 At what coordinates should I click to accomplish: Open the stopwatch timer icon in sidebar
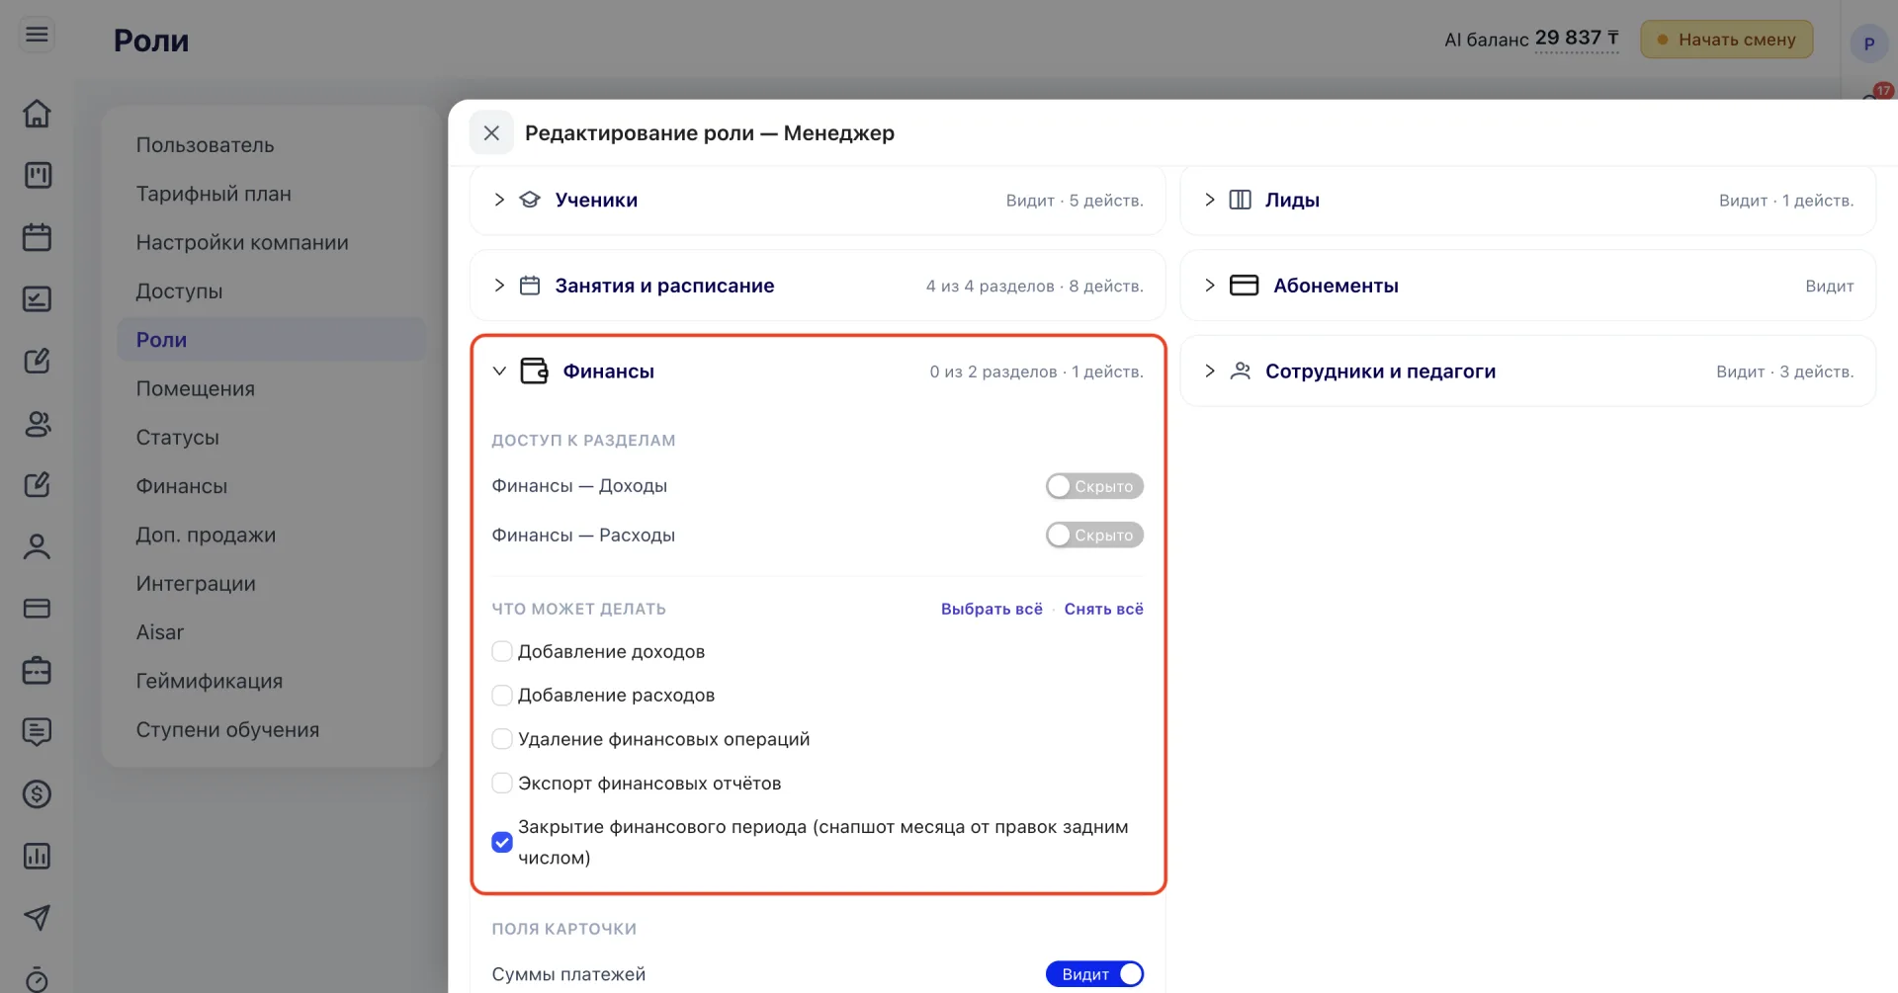tap(37, 979)
